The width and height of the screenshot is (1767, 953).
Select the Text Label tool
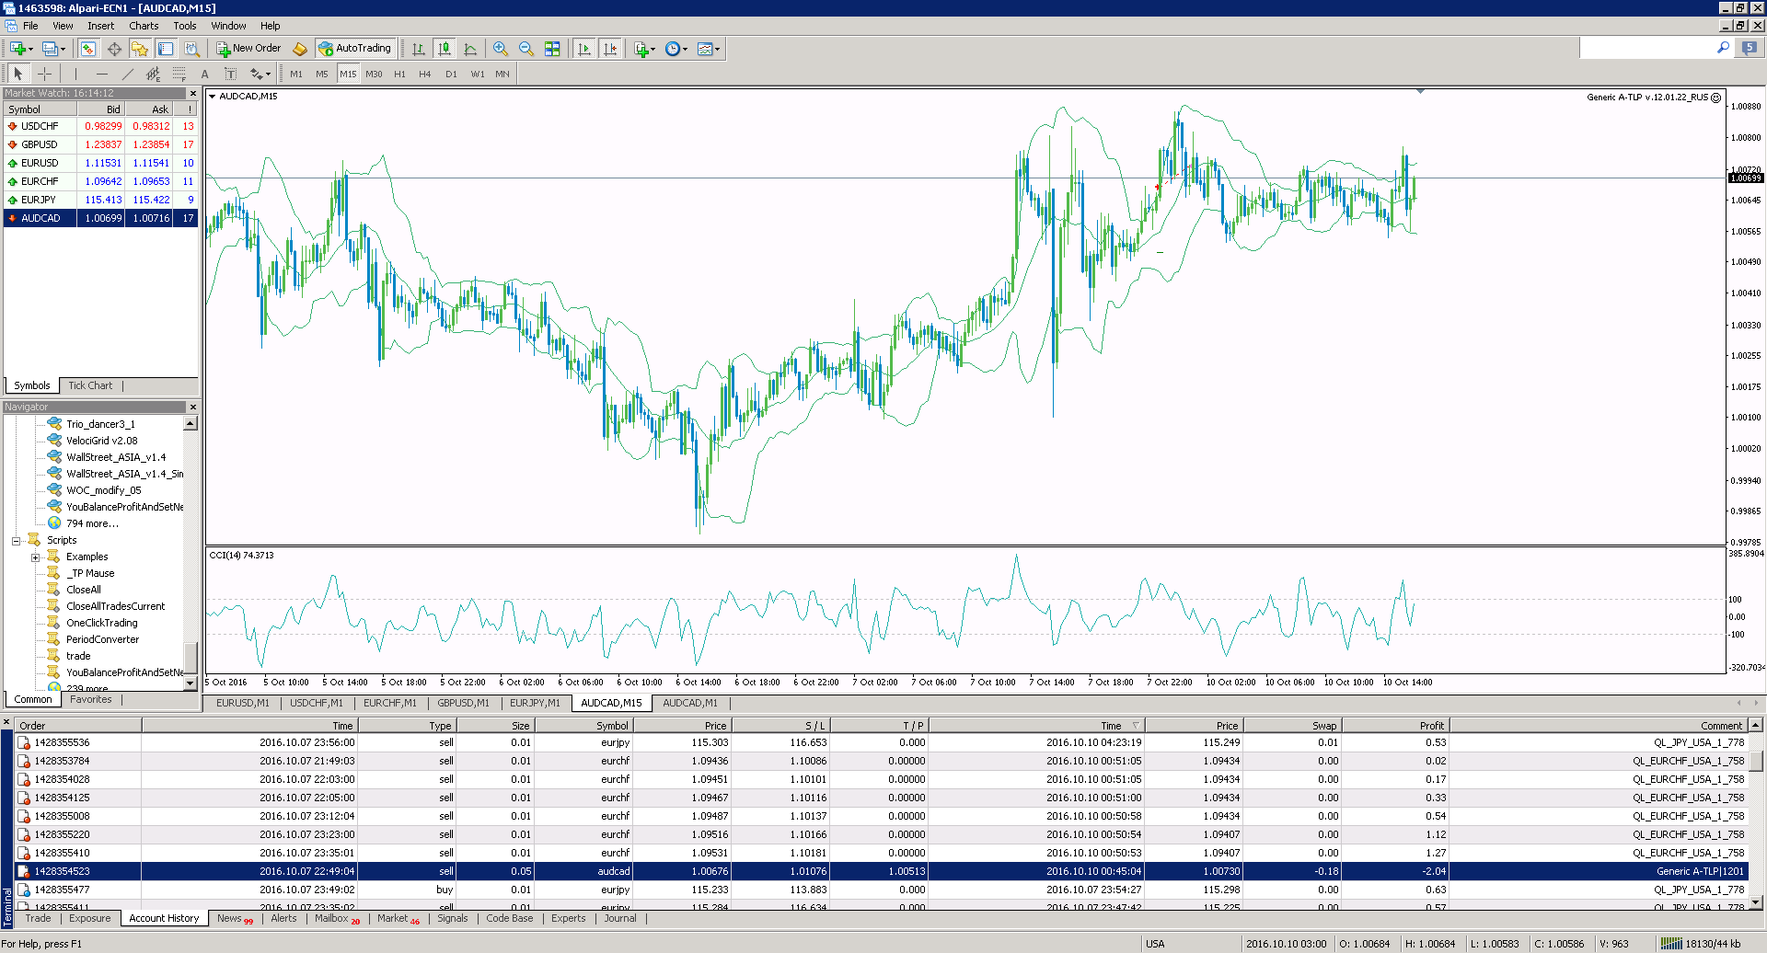pos(230,74)
